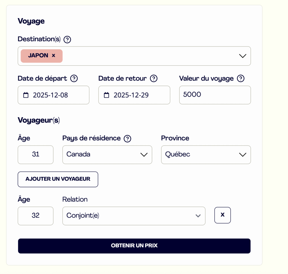Click the second traveler's age field
Screen dimensions: 288x274
tap(35, 216)
